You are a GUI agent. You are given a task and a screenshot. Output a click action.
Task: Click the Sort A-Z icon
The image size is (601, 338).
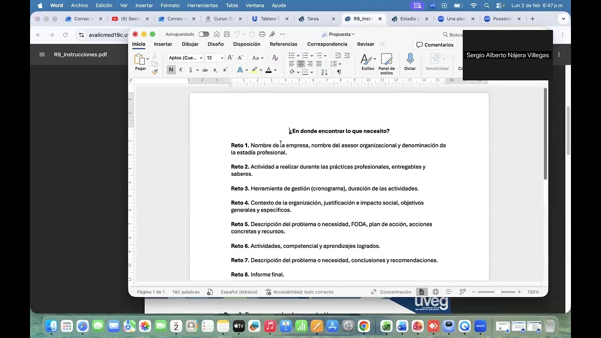pos(324,72)
